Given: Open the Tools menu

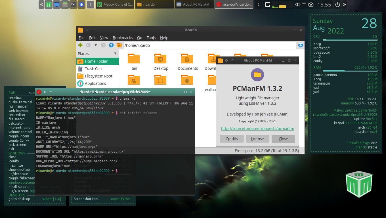Looking at the screenshot, I should coord(151,38).
